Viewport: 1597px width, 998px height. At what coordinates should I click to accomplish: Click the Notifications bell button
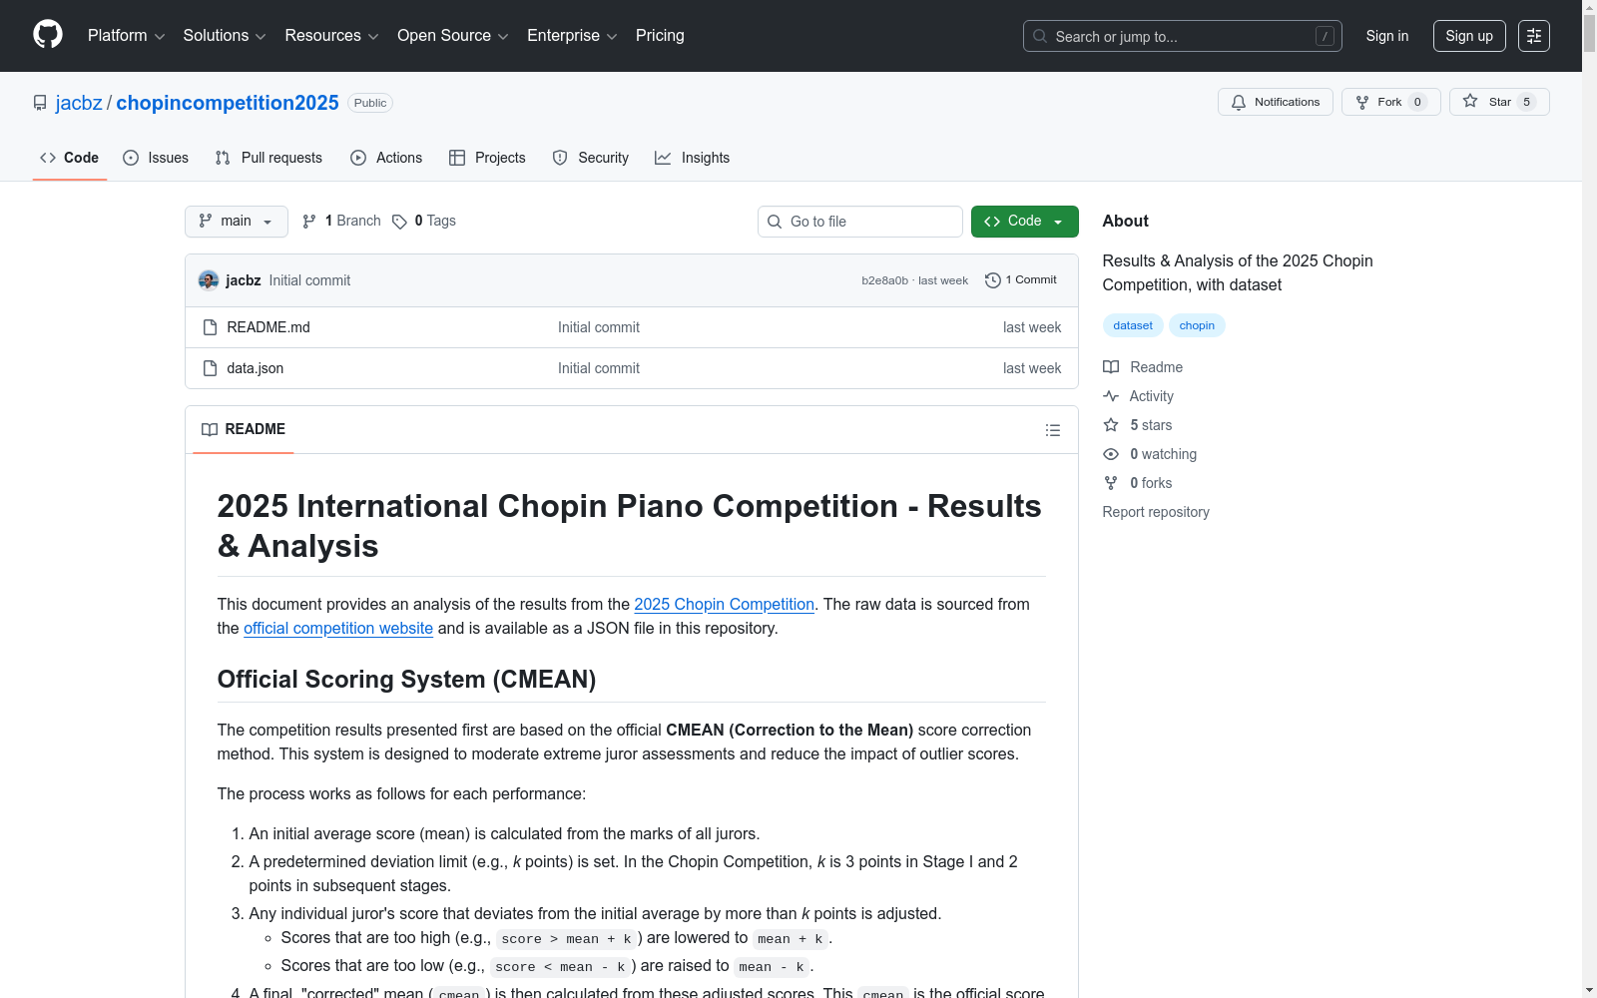click(1275, 102)
